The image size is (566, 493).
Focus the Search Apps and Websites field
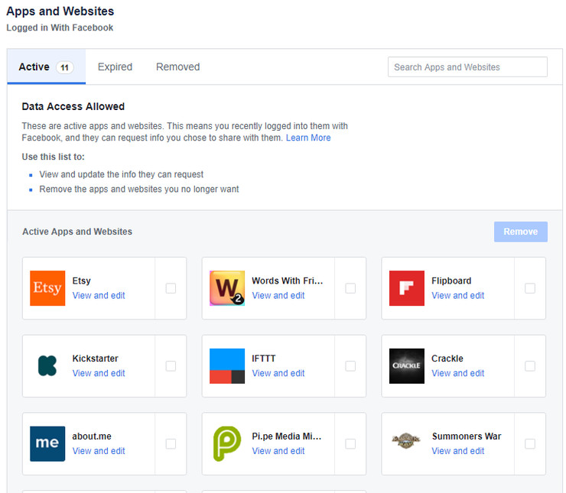coord(467,67)
